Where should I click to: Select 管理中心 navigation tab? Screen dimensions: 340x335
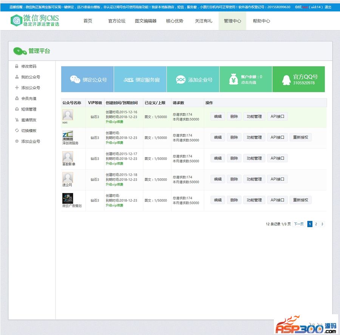(232, 21)
